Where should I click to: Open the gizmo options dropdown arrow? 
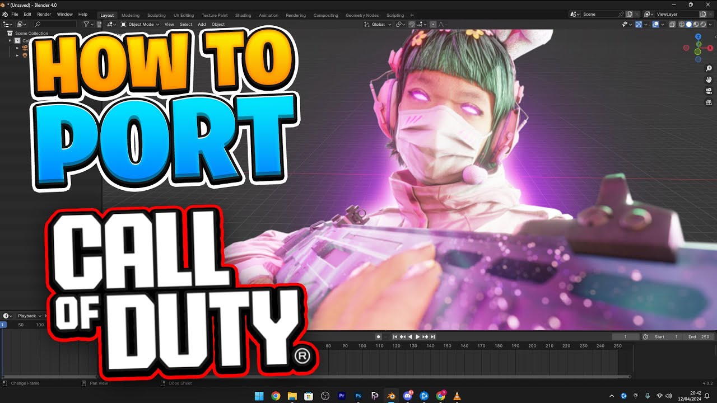(645, 24)
